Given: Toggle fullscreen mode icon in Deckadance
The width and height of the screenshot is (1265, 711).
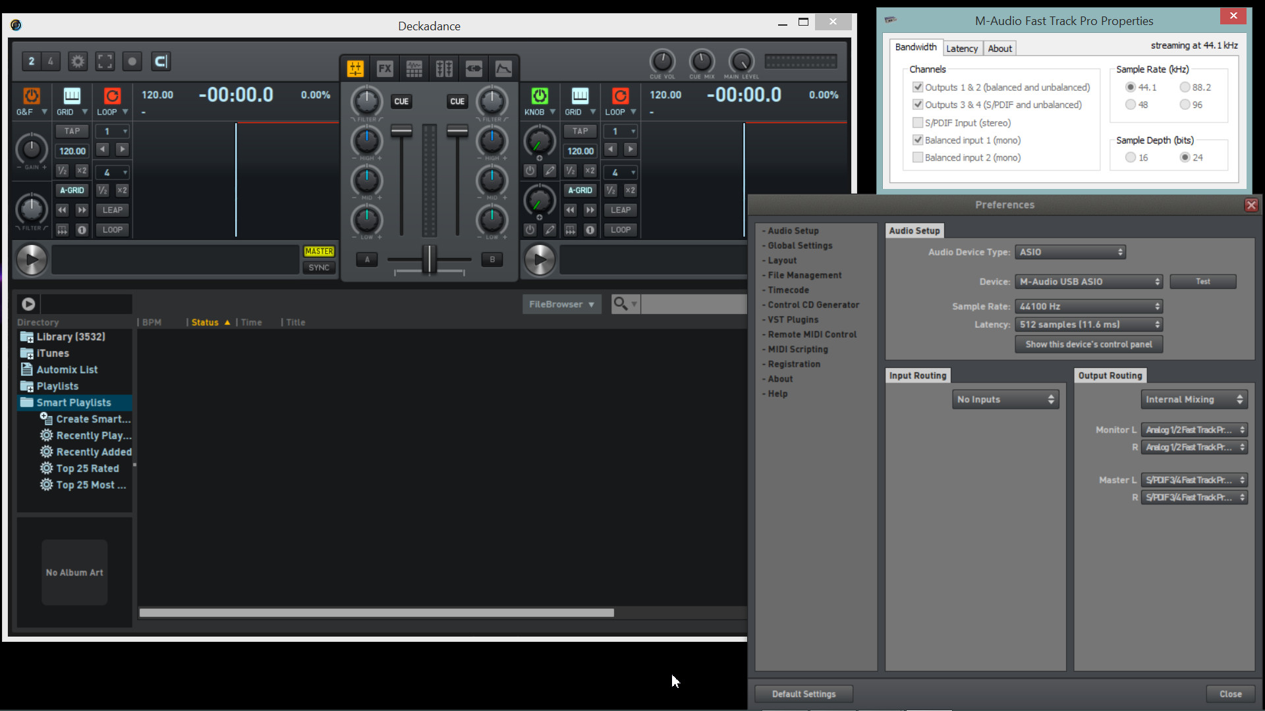Looking at the screenshot, I should (105, 61).
